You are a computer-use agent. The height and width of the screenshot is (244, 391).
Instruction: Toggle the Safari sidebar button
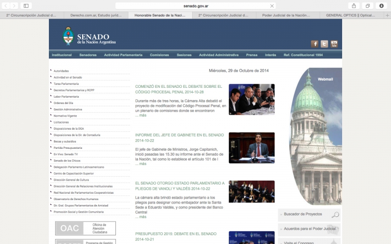26,6
